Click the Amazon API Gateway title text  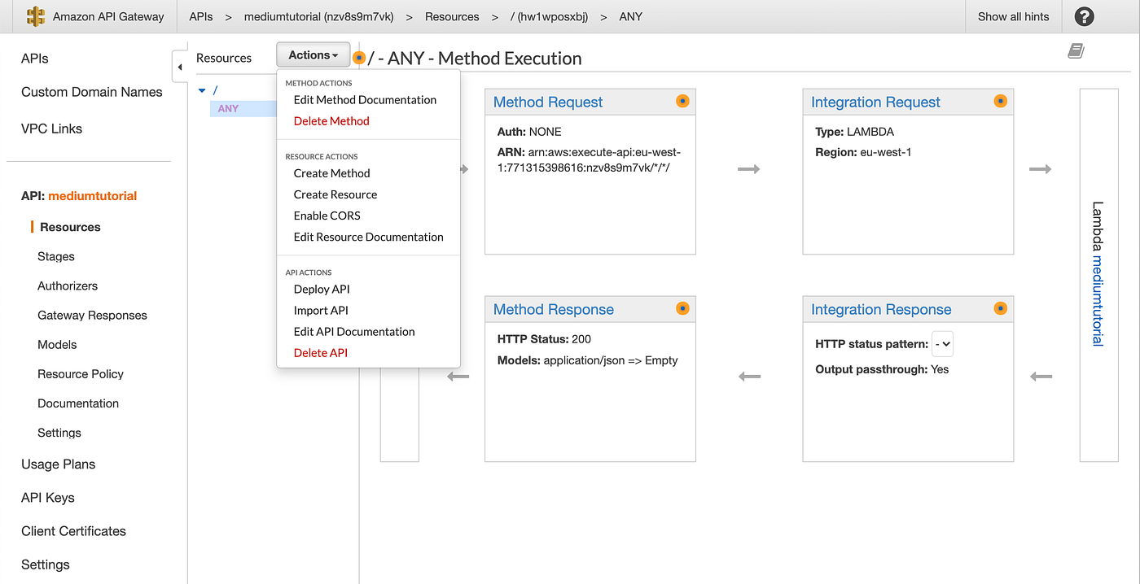[108, 16]
